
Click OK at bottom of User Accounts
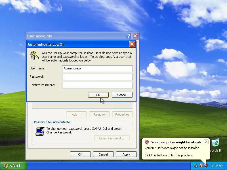coord(80,154)
